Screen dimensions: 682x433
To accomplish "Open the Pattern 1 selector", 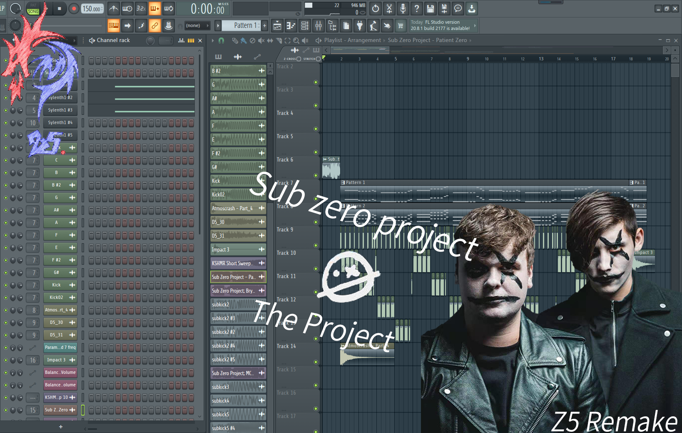I will 244,25.
